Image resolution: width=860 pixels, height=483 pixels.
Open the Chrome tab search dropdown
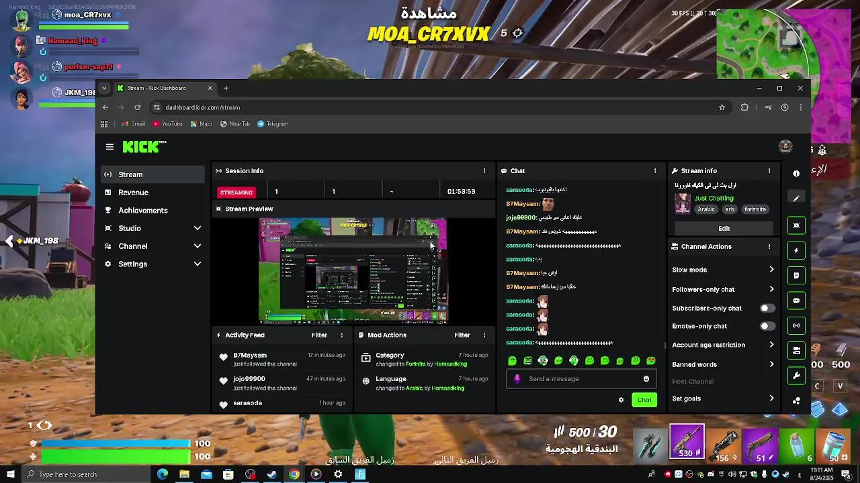pyautogui.click(x=104, y=88)
